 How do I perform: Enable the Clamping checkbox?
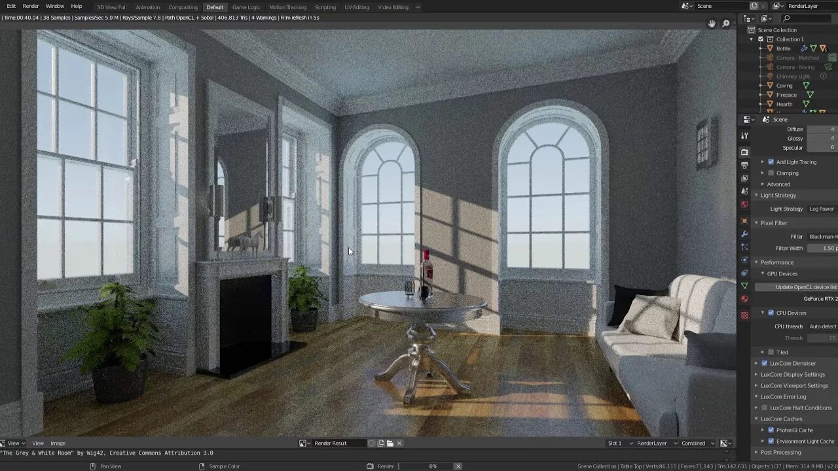771,173
